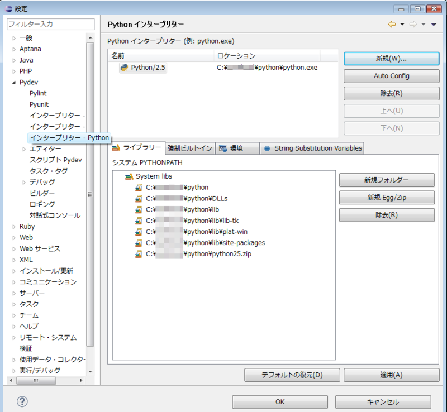The height and width of the screenshot is (412, 447).
Task: Click the キャンセル button
Action: [383, 402]
